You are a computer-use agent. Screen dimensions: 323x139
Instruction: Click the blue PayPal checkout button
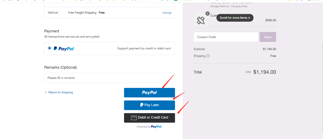149,92
